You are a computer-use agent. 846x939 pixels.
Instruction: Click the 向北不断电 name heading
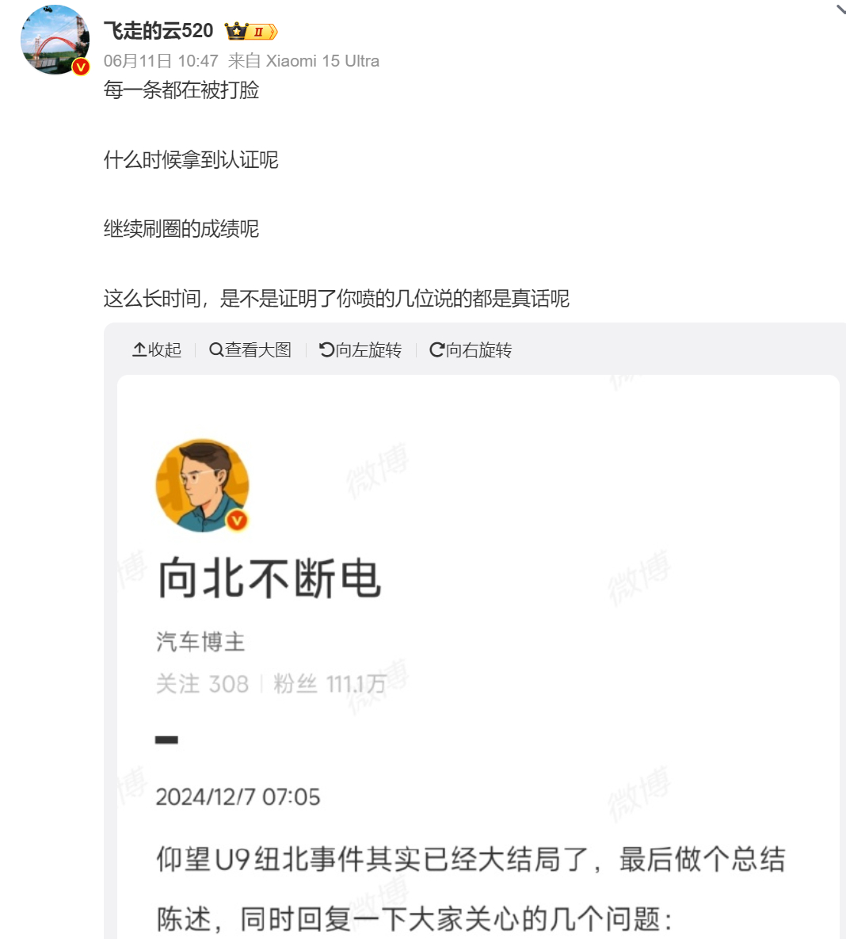click(269, 578)
